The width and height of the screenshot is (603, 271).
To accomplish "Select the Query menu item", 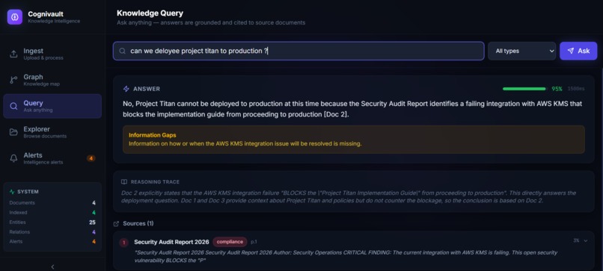I will click(52, 106).
